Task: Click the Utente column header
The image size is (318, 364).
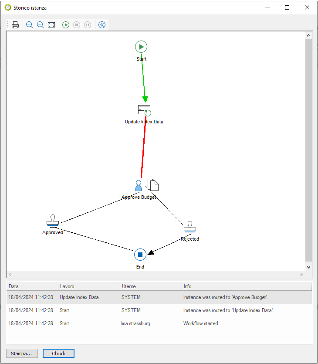Action: (x=151, y=286)
